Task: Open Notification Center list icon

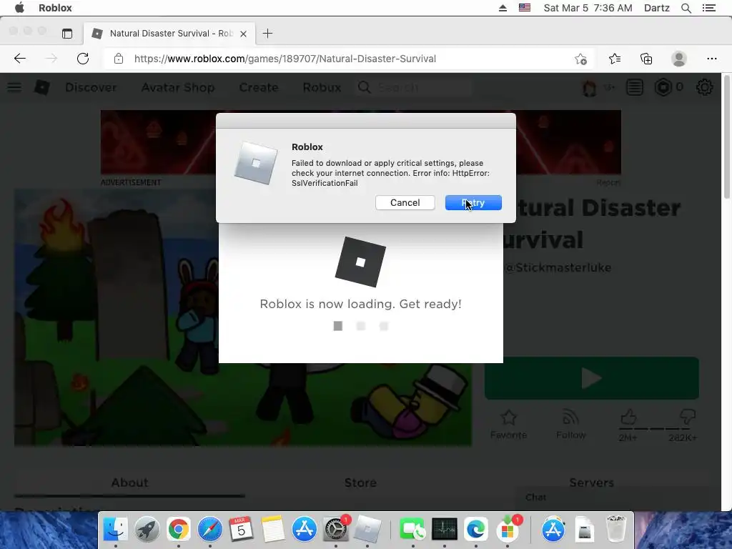Action: tap(708, 8)
